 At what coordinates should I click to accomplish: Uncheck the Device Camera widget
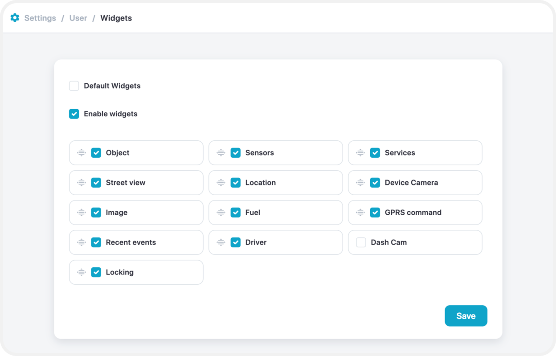(375, 183)
